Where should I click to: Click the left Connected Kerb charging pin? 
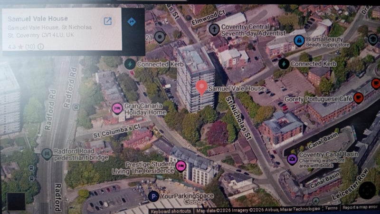(x=129, y=64)
